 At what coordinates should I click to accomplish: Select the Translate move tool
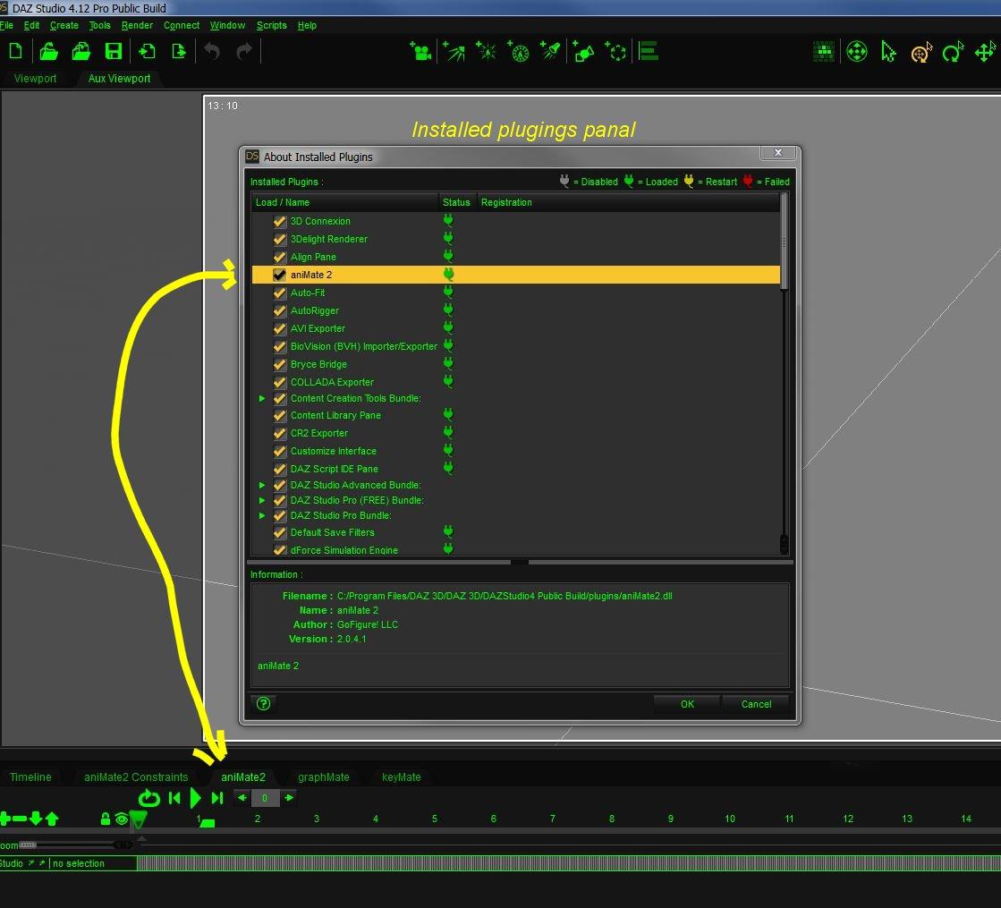point(986,52)
